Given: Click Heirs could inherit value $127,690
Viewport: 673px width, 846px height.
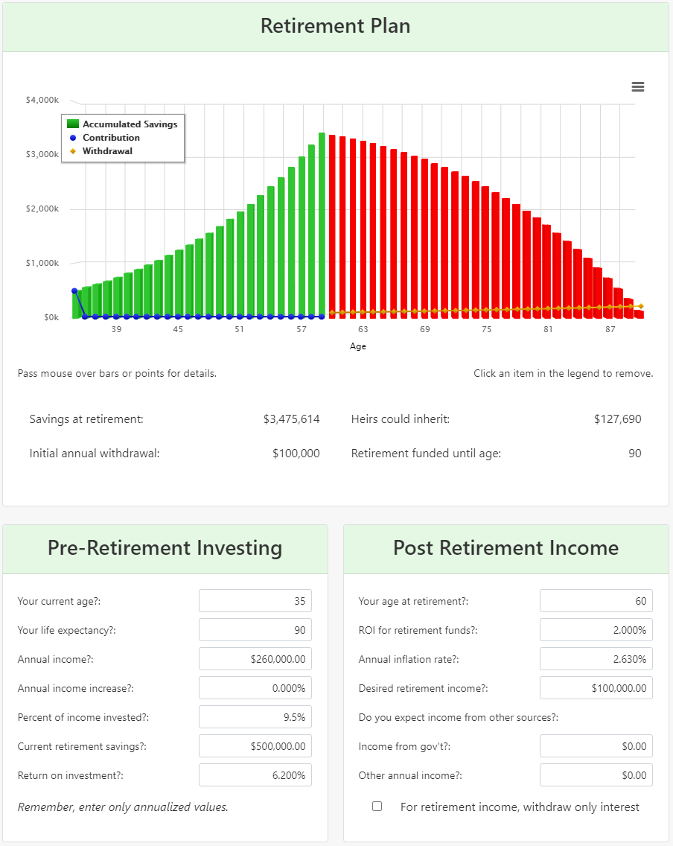Looking at the screenshot, I should (617, 419).
